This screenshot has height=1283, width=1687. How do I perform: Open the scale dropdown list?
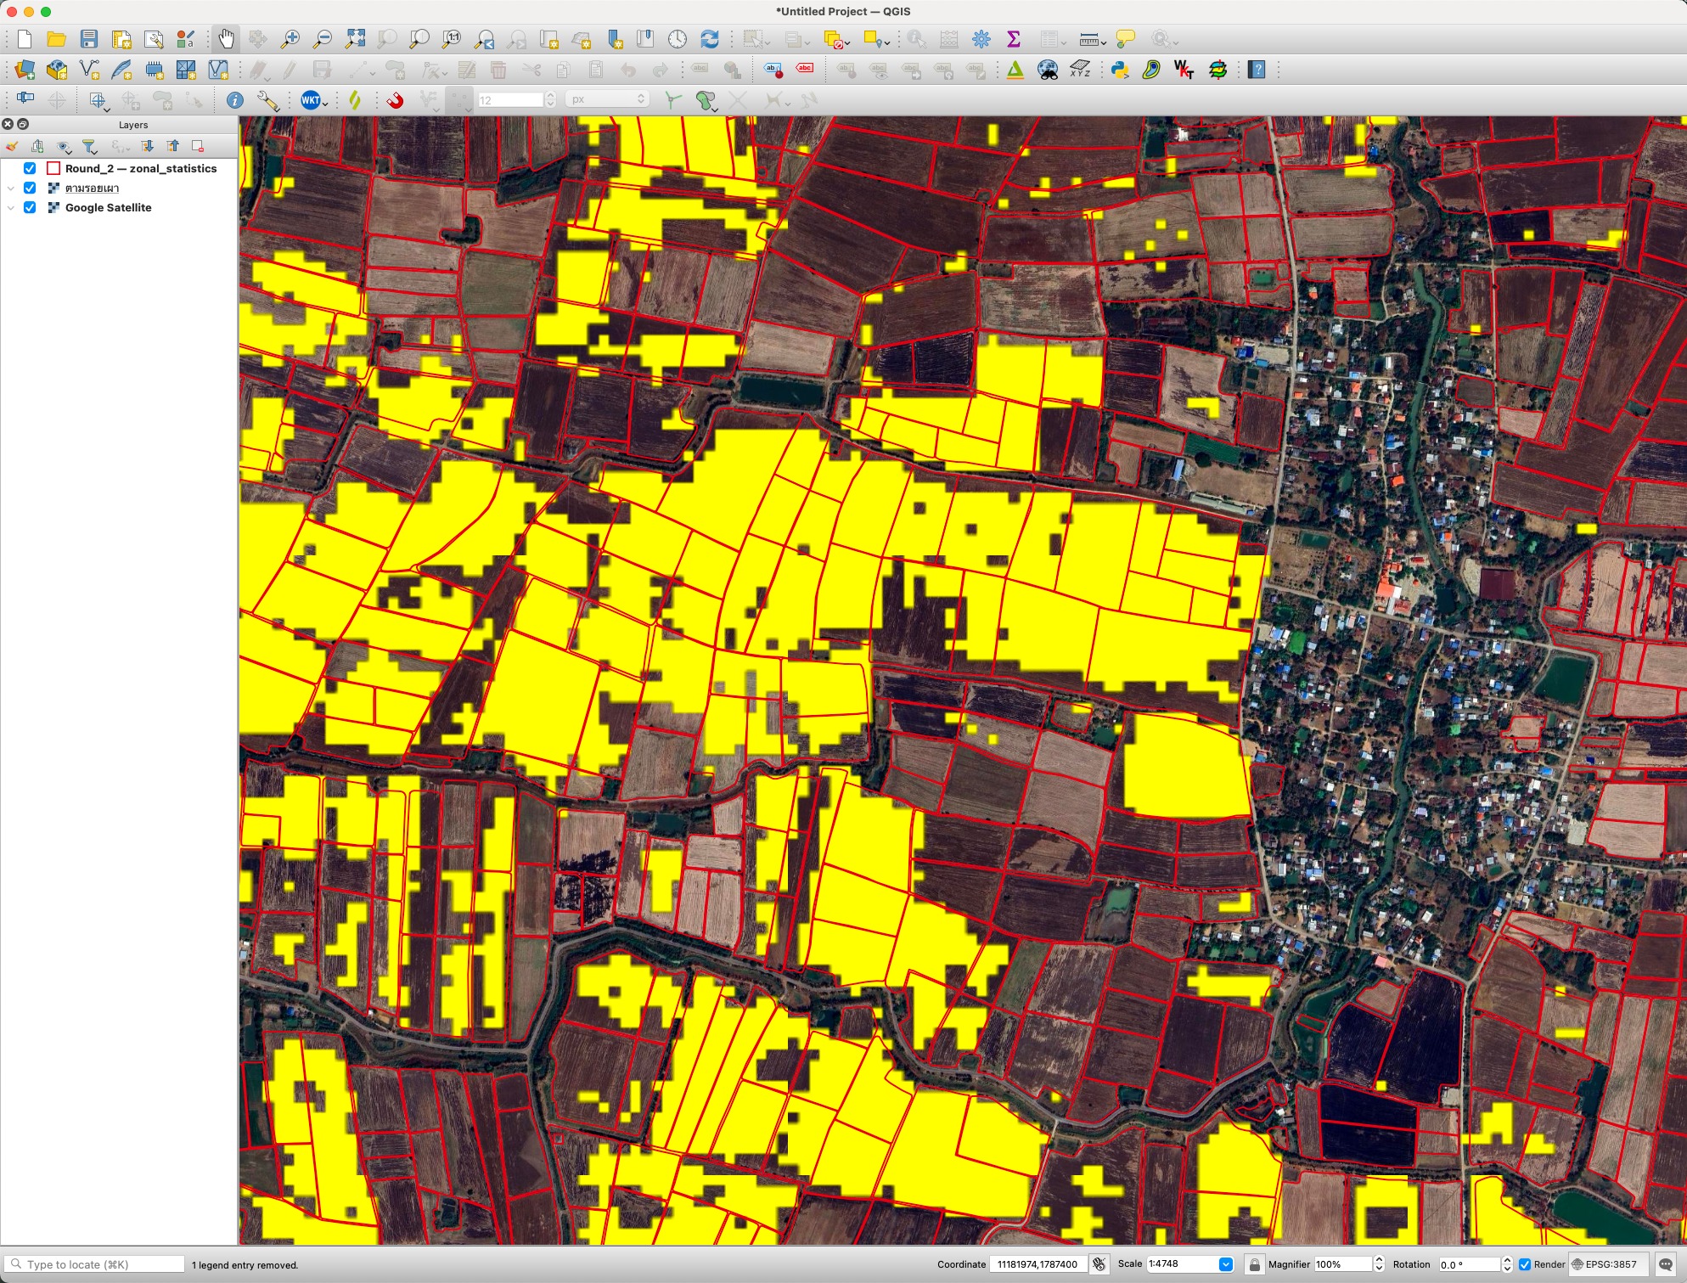click(1226, 1264)
